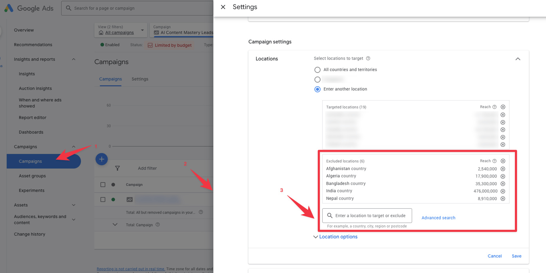Close the Settings panel with X
This screenshot has height=273, width=546.
[x=223, y=7]
